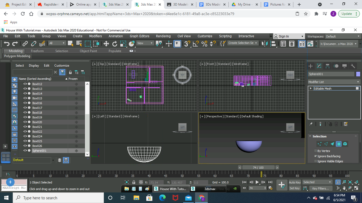Choose the Select Object tool
Image resolution: width=362 pixels, height=203 pixels.
click(70, 44)
